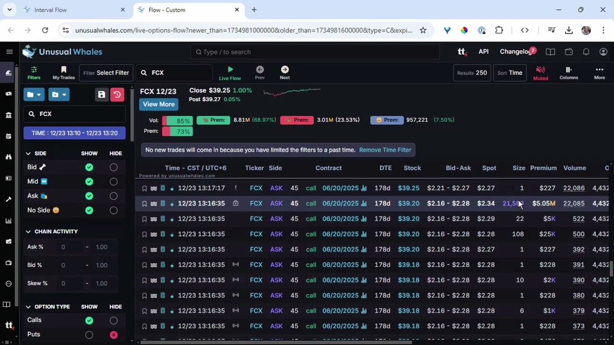Reload the page in Chrome
The image size is (614, 345).
[x=45, y=30]
